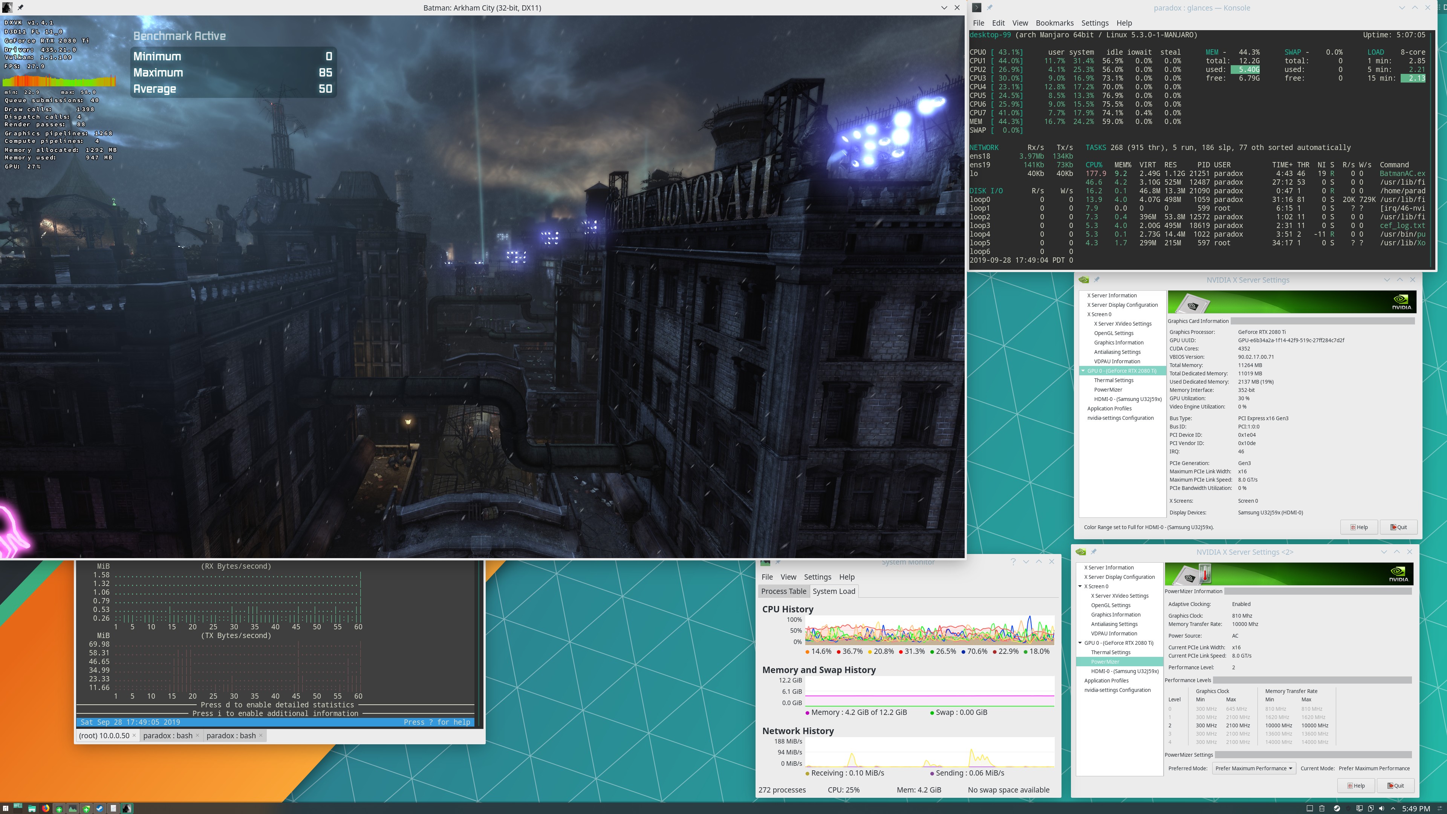Toggle the pin on the glances Konsole window
Screen dimensions: 1447x814
point(989,7)
